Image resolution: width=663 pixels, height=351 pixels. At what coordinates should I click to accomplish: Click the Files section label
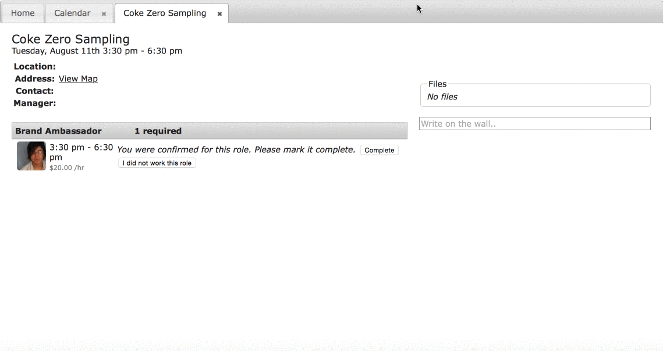[437, 84]
